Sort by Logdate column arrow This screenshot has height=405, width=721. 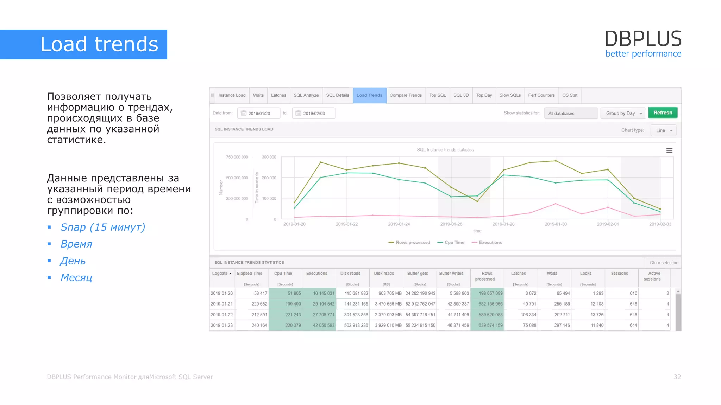click(231, 274)
